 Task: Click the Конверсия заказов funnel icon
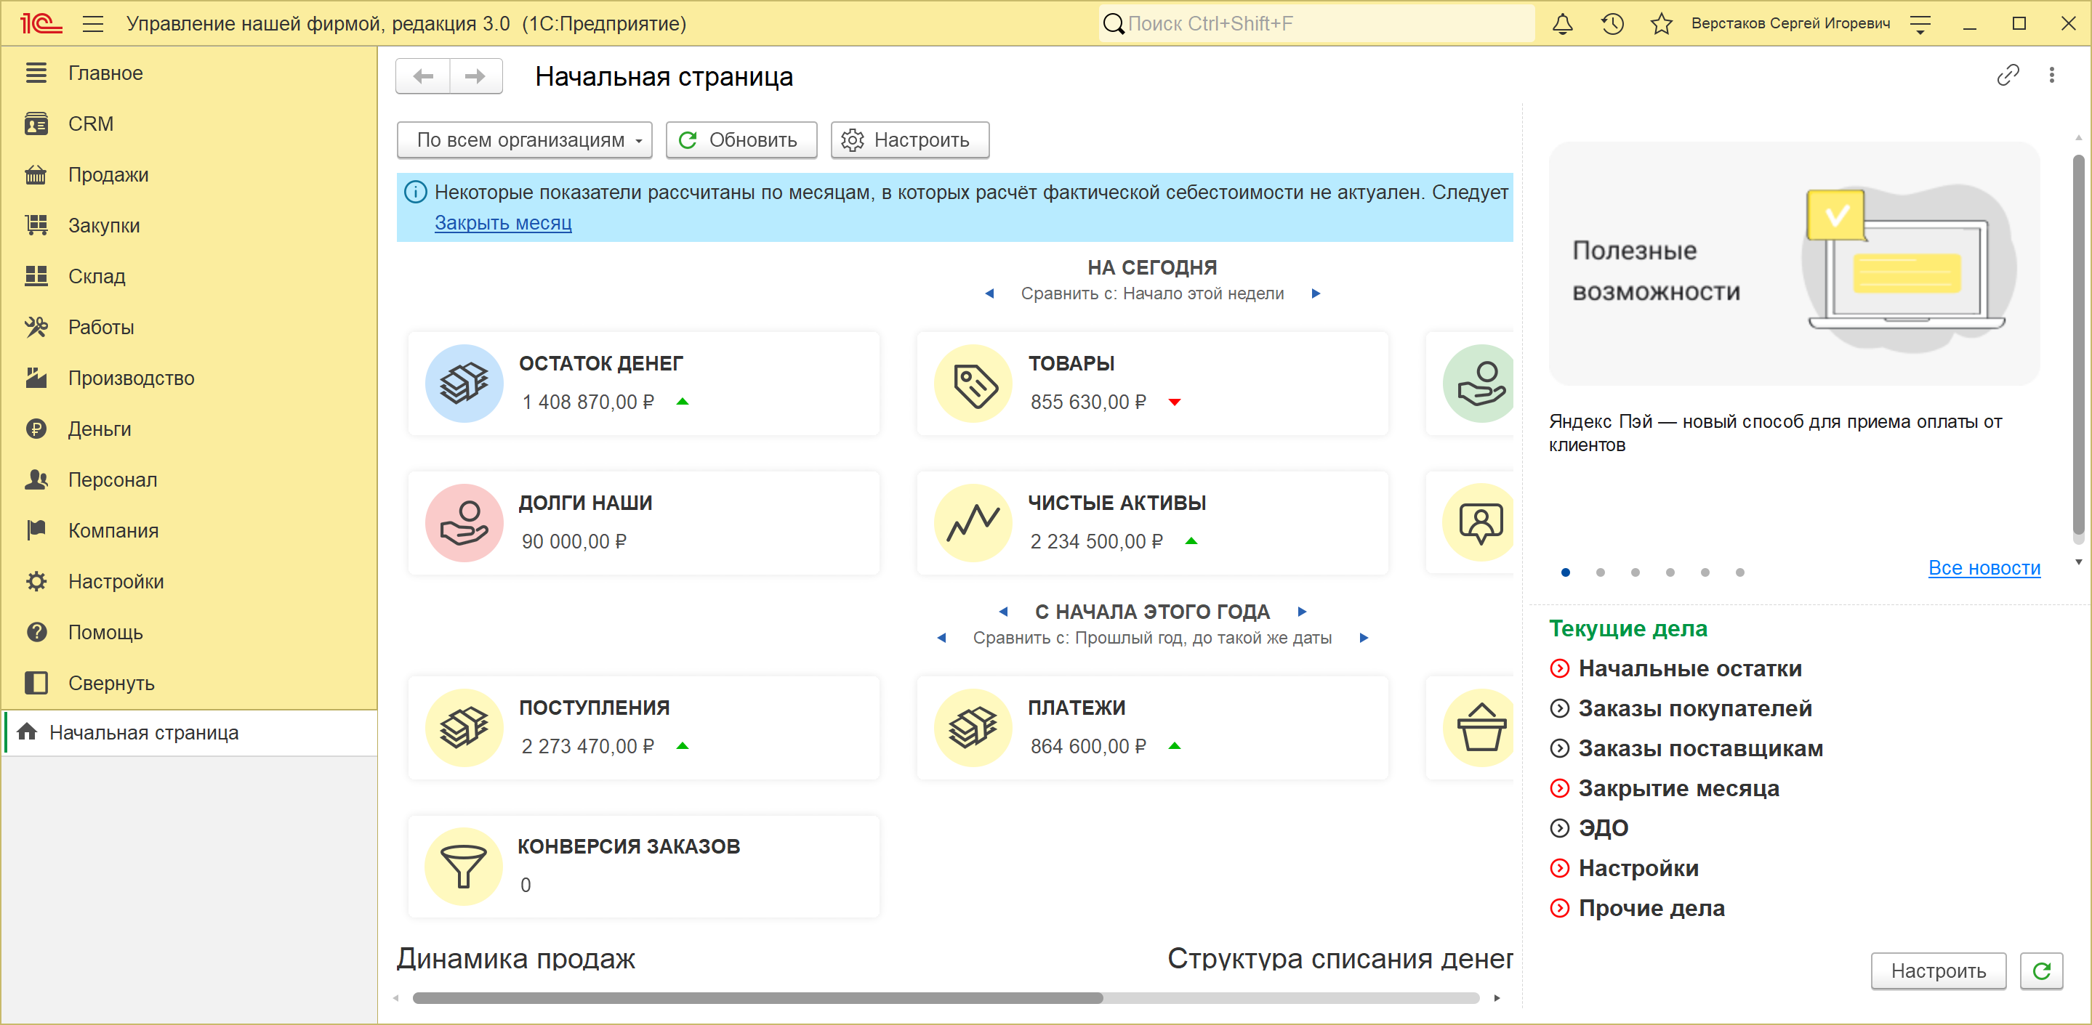(x=464, y=866)
